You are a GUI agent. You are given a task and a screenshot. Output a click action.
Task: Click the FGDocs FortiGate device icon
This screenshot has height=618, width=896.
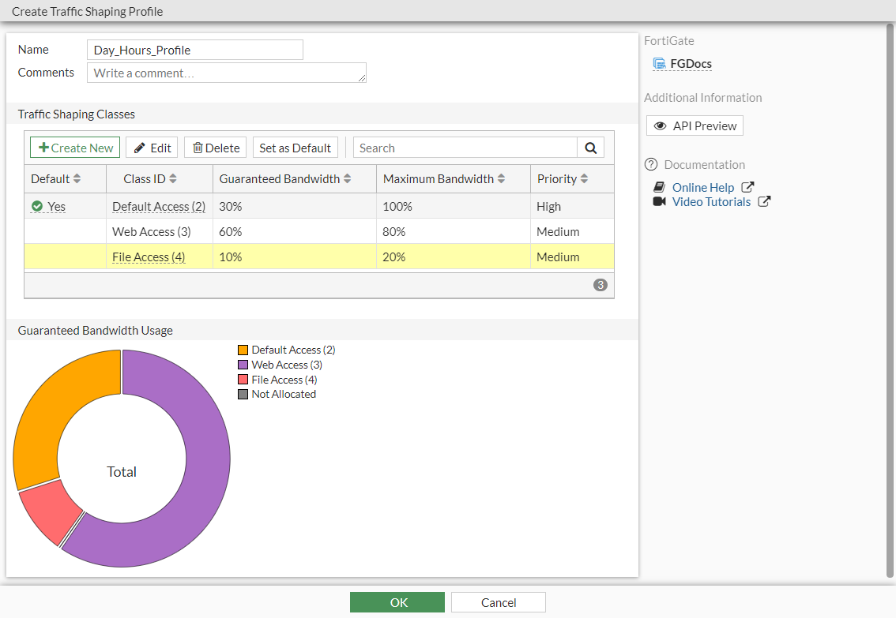[661, 63]
